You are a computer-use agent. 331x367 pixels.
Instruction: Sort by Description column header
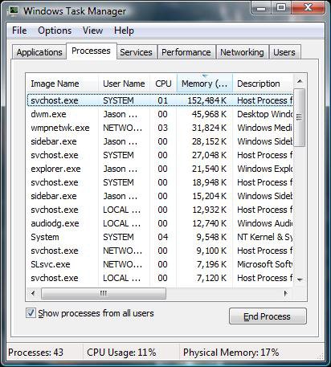click(263, 84)
